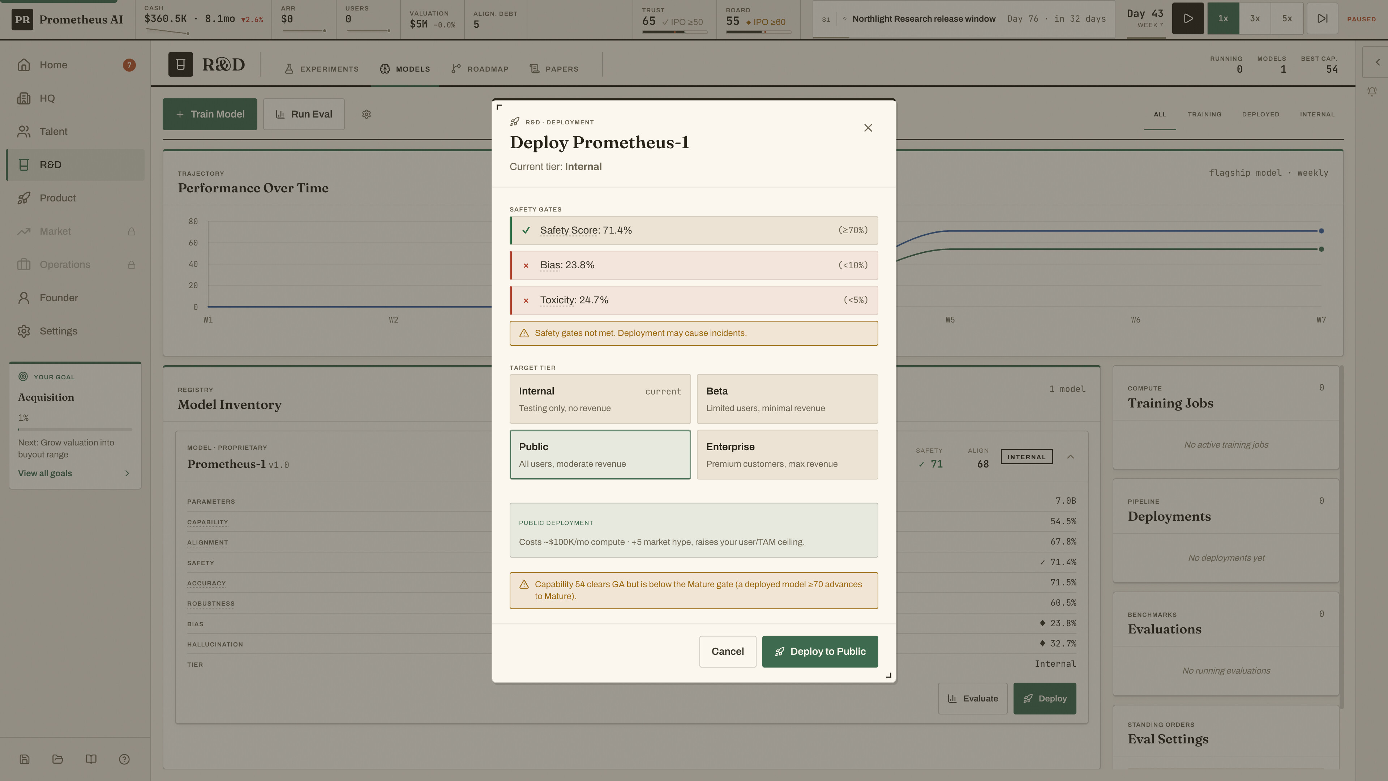
Task: Set game speed to 3x
Action: pos(1255,18)
